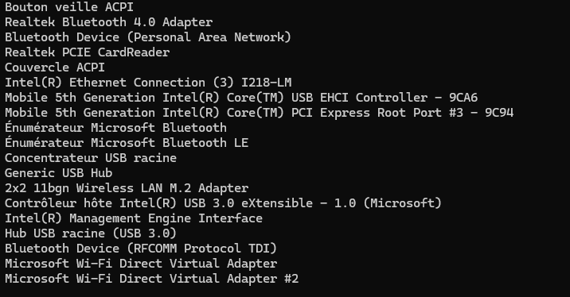Click PCI Express Root Port #3 line
Image resolution: width=570 pixels, height=297 pixels.
pos(260,113)
